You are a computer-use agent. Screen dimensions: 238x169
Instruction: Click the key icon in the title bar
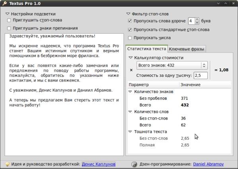click(4, 3)
